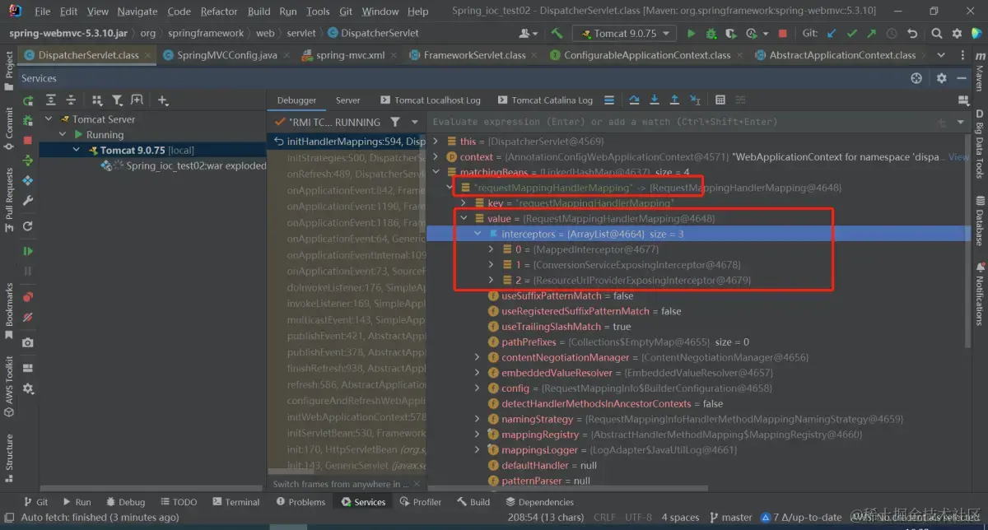988x530 pixels.
Task: Click Step Into debugger icon
Action: tap(655, 100)
